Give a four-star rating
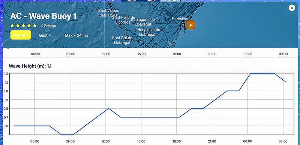The image size is (300, 145). (x=29, y=26)
